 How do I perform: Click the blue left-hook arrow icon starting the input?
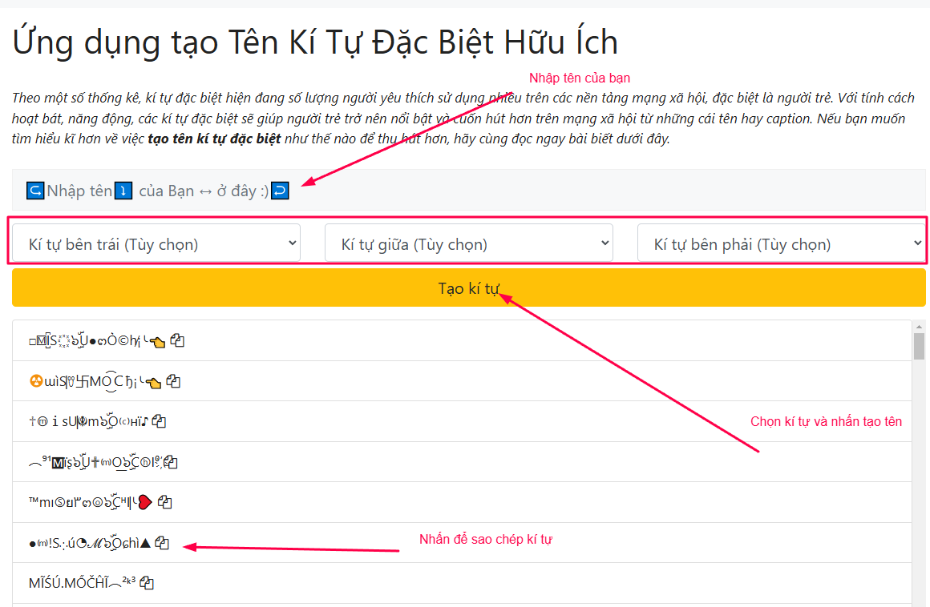tap(35, 191)
